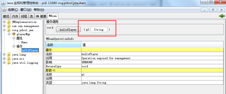This screenshot has height=94, width=226.
Task: Collapse the playerMgr node
Action: (9, 34)
